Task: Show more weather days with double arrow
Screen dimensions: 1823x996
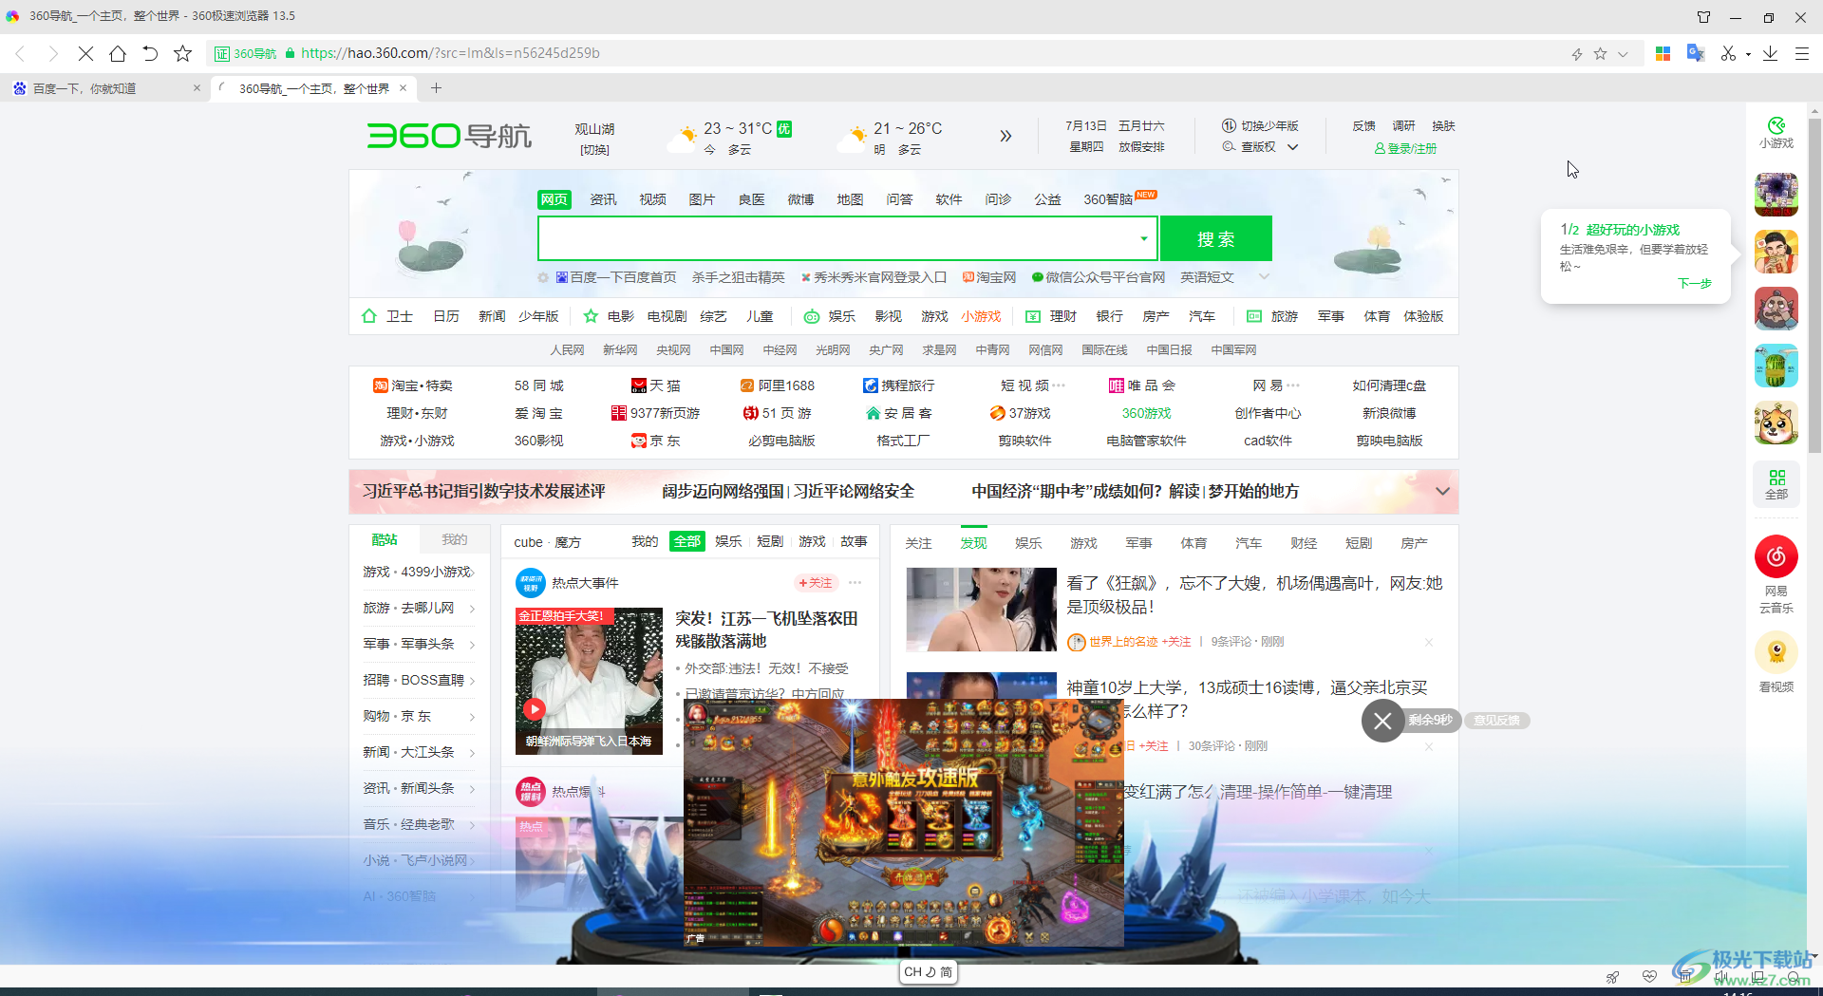Action: point(1005,136)
